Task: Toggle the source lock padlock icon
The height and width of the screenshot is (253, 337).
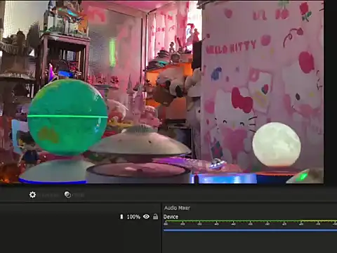Action: coord(155,216)
